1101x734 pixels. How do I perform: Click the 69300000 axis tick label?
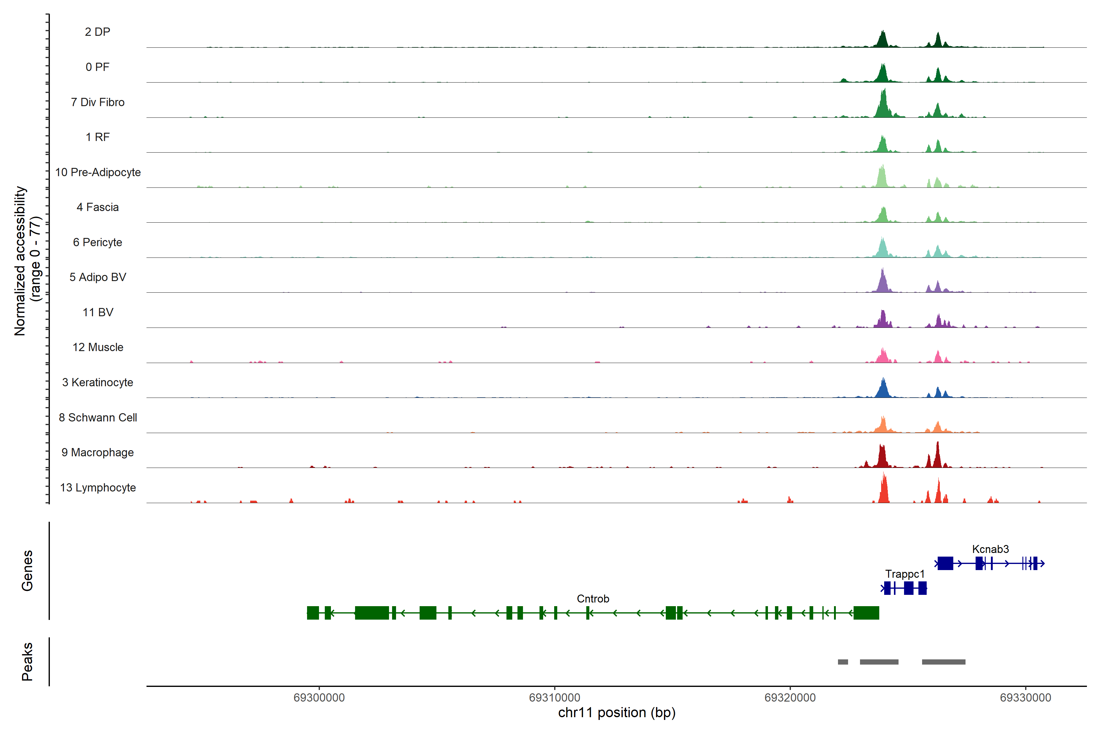(319, 698)
